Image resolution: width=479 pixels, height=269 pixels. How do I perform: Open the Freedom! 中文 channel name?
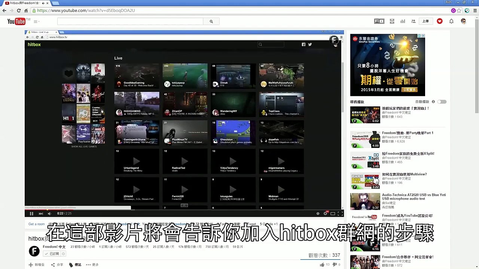point(54,247)
